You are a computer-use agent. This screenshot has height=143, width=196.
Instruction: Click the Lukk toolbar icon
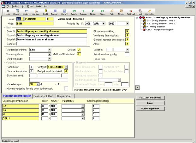8,12
